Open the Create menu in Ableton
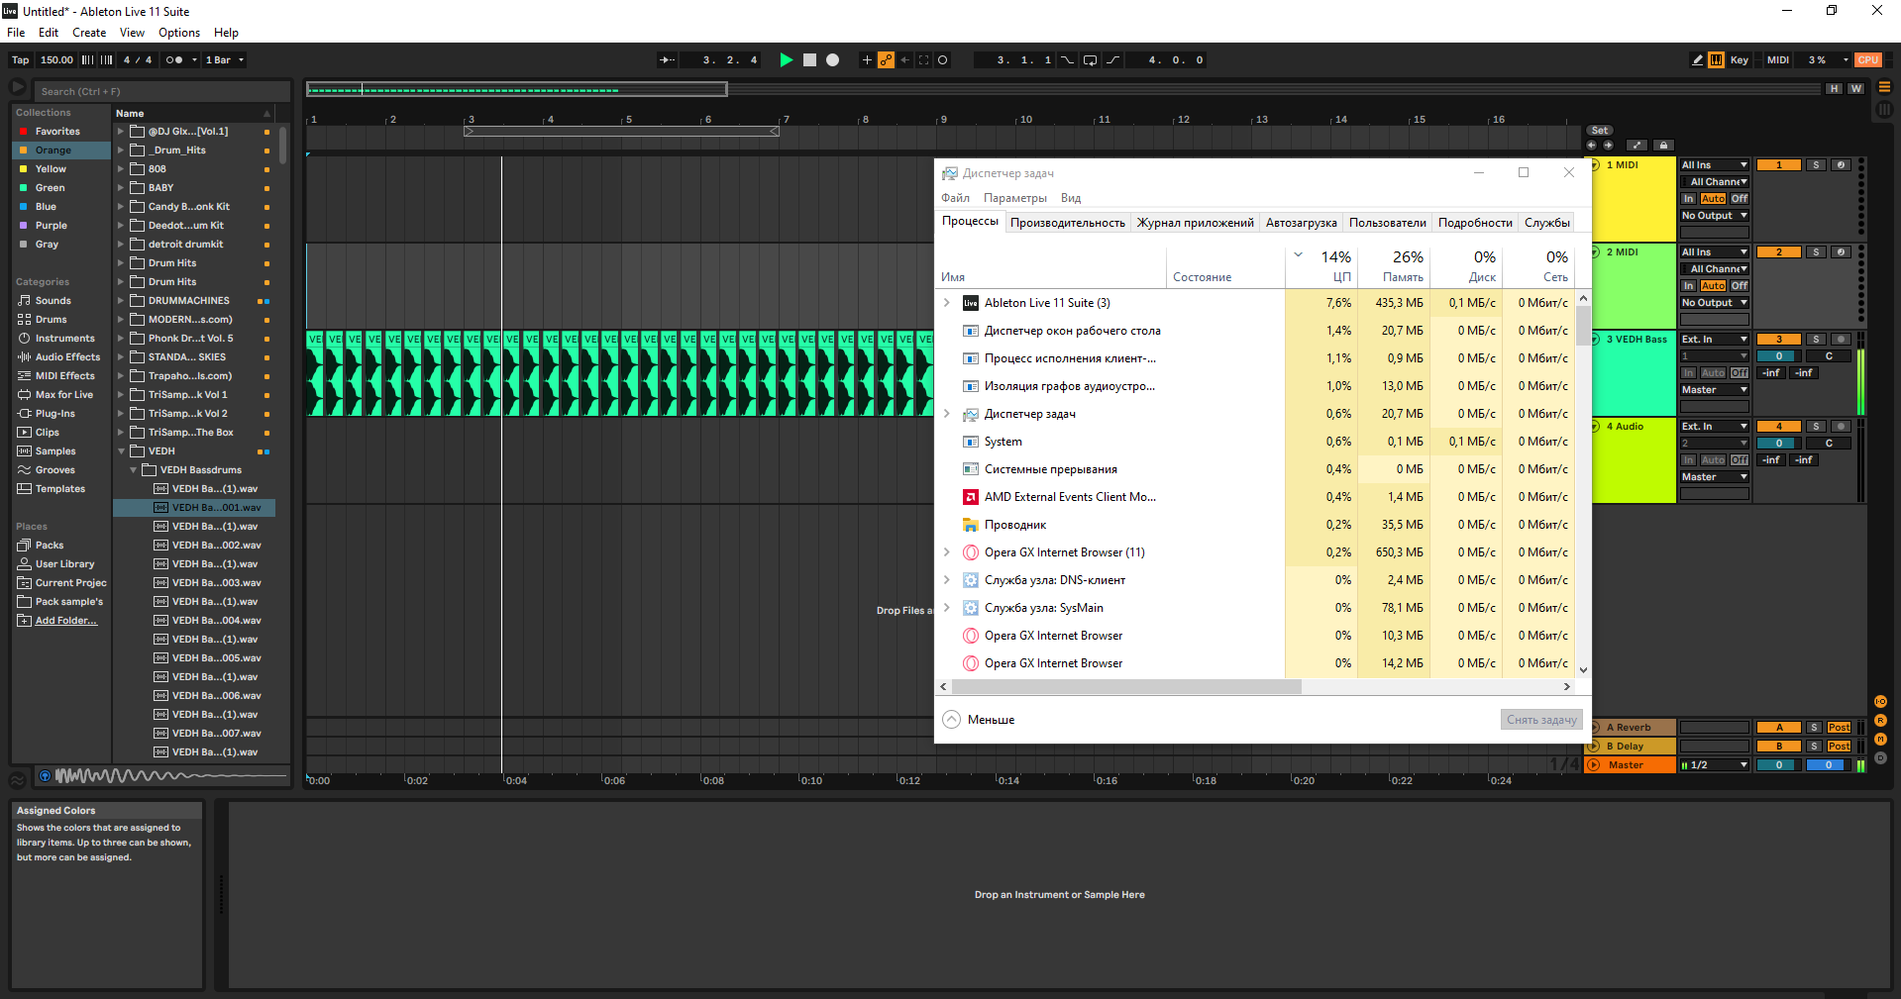This screenshot has width=1901, height=999. [89, 33]
